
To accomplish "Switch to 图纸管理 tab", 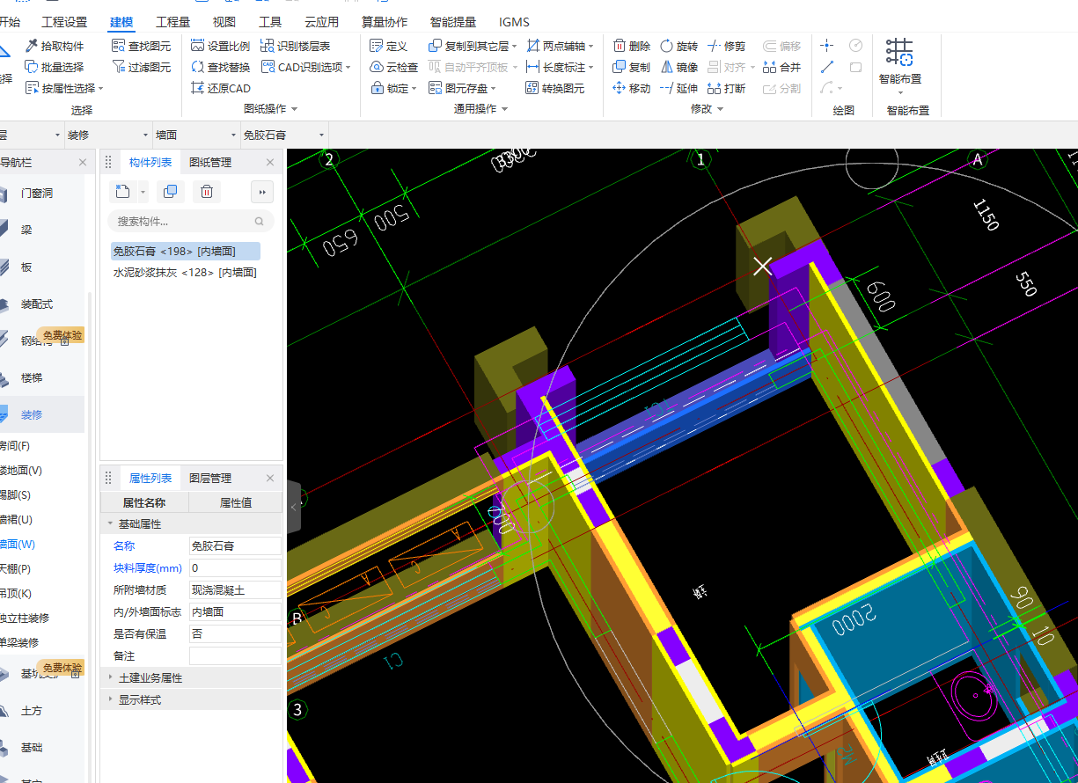I will tap(210, 162).
